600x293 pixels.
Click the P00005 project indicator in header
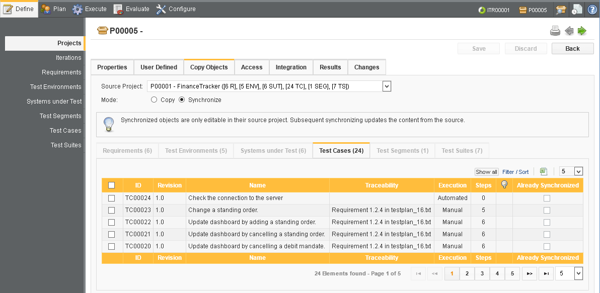[533, 11]
